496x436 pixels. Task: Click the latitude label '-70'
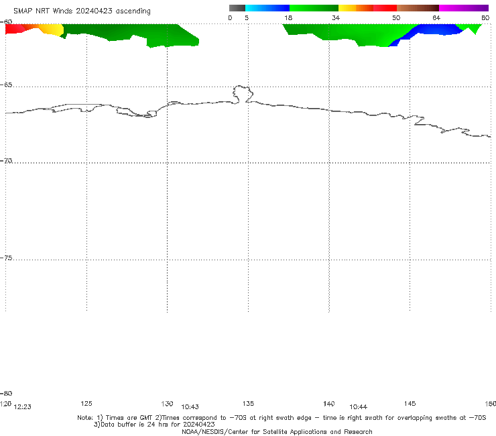[x=6, y=161]
